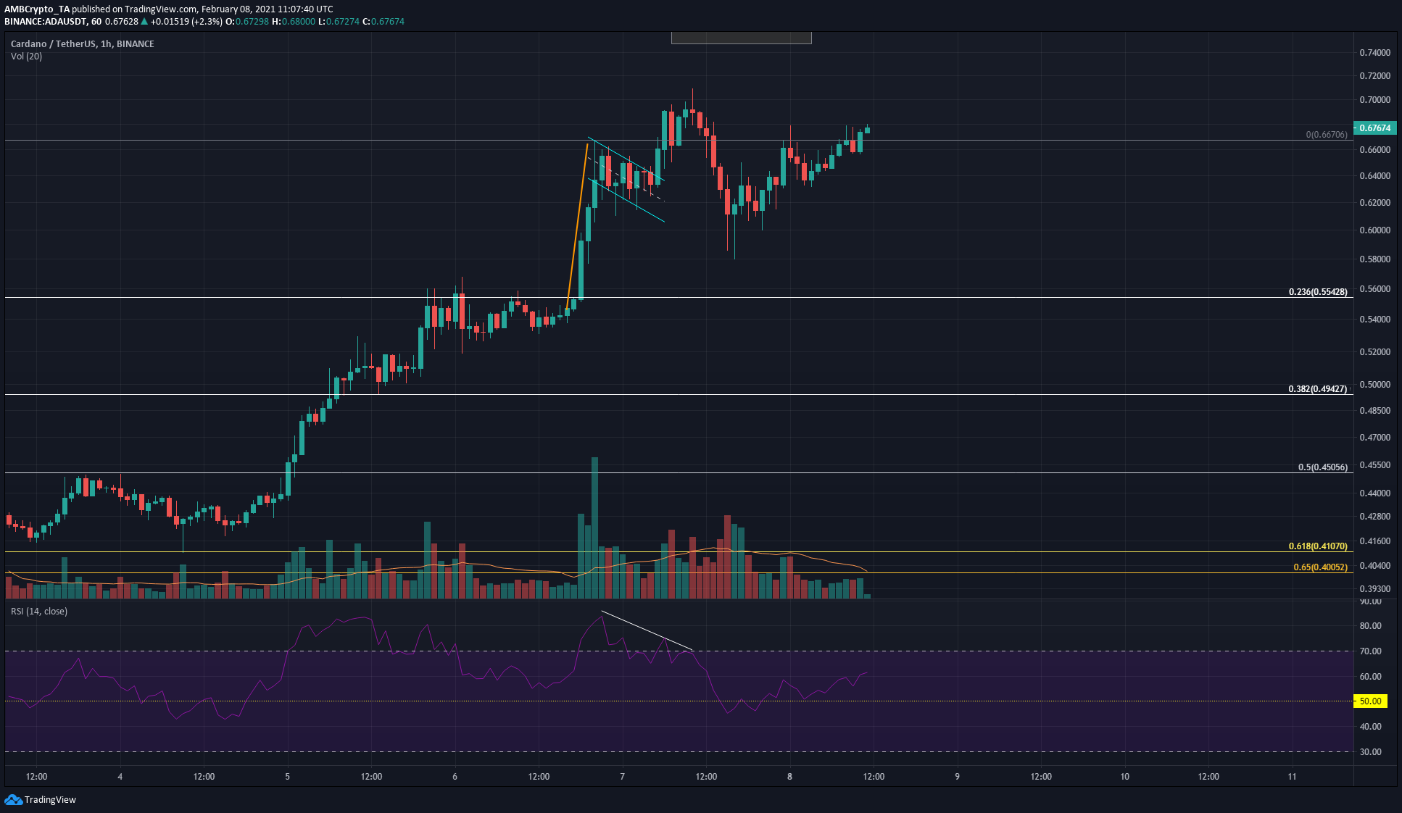Select the 0.618(0.41070) Fibonacci label

click(x=1317, y=546)
